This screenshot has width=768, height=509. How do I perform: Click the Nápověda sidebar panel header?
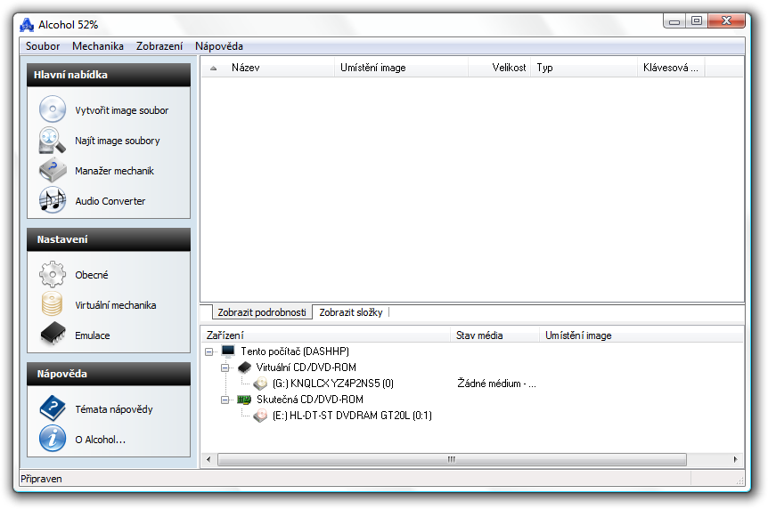[x=108, y=374]
